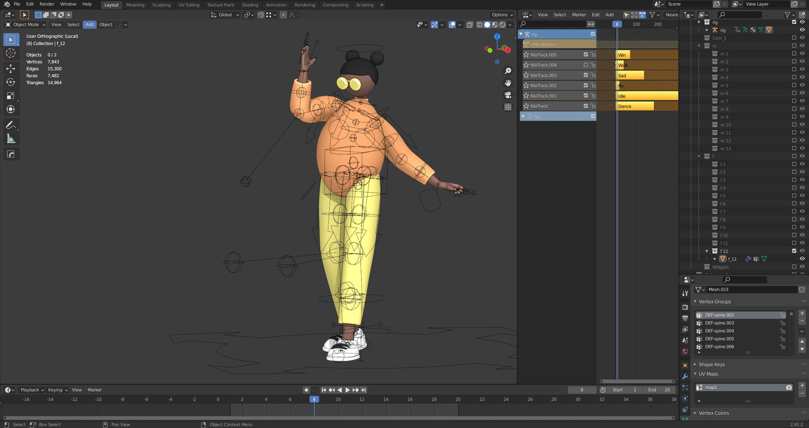Screen dimensions: 809x428
Task: Switch to wireframe viewport shading
Action: coord(480,25)
